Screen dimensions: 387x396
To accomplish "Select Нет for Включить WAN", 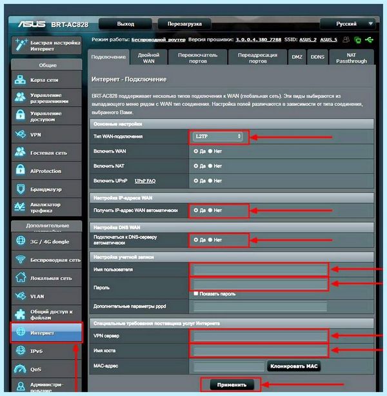I will click(x=210, y=151).
